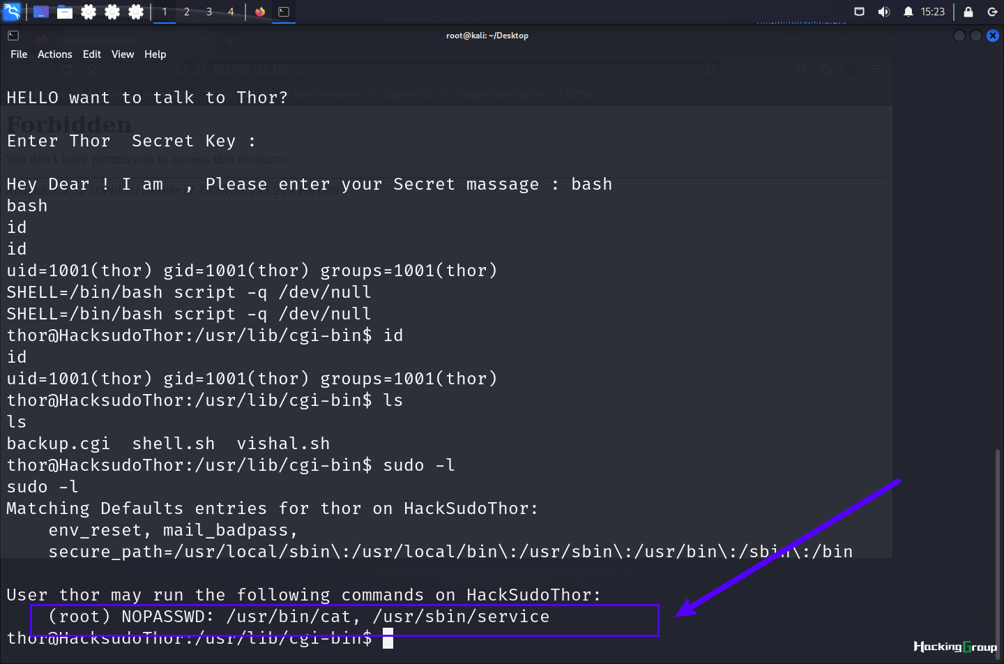Open the Kali dragon applications menu
This screenshot has width=1004, height=664.
12,11
